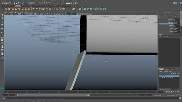Image resolution: width=182 pixels, height=102 pixels.
Task: Open the shelf options menu button
Action: click(x=3, y=9)
